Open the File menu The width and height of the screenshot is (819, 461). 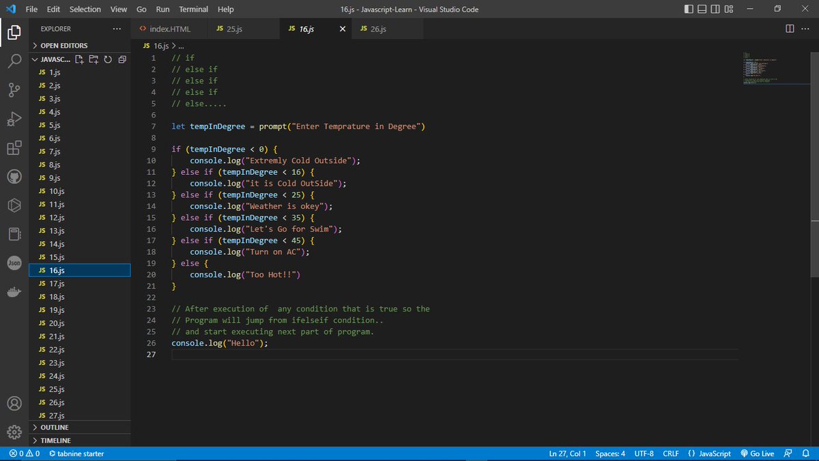tap(31, 9)
